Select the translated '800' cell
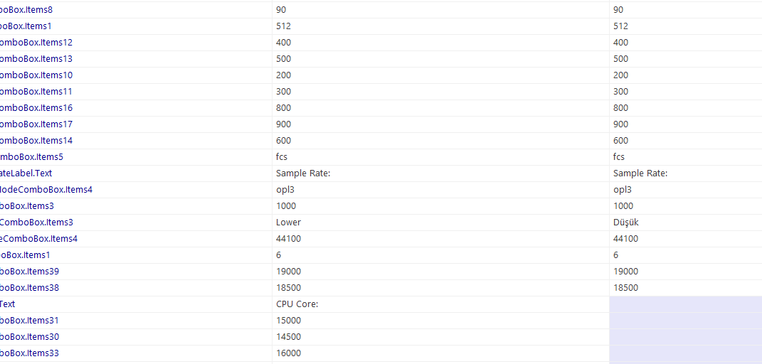Image resolution: width=762 pixels, height=364 pixels. point(686,108)
